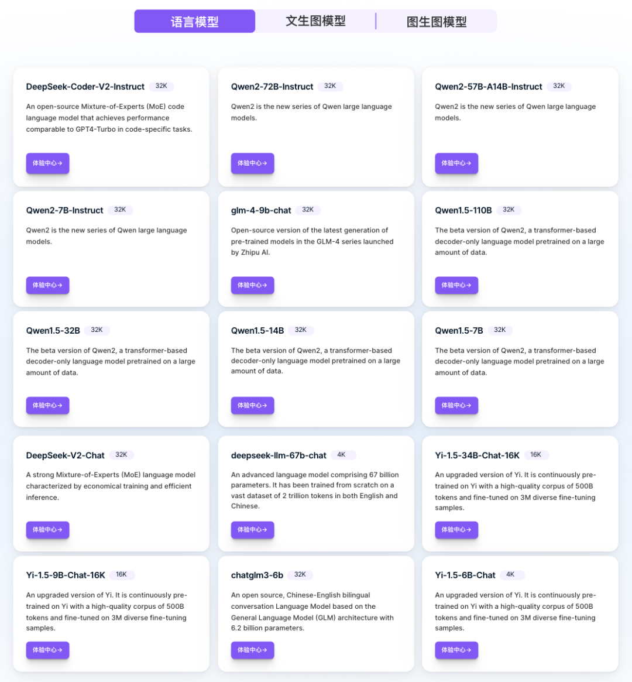The width and height of the screenshot is (632, 682).
Task: Open 体验中心 for Qwen1.5-7B
Action: pos(456,405)
